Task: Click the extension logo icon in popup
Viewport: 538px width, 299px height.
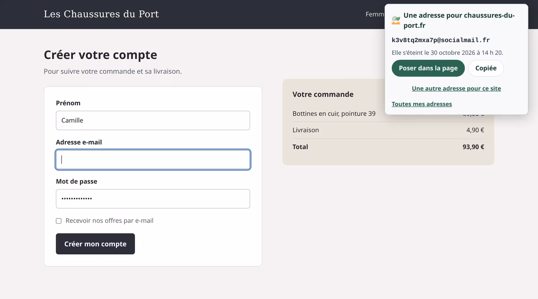Action: 396,20
